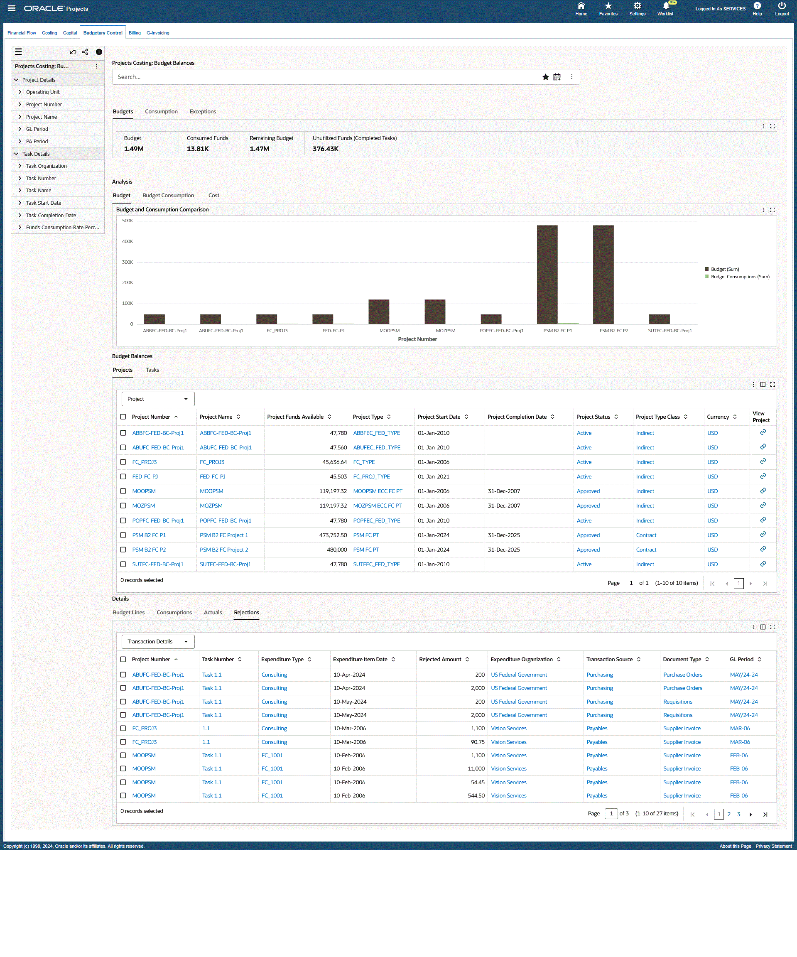Switch to the Tasks tab in Budget Balances
The width and height of the screenshot is (797, 957).
pyautogui.click(x=152, y=370)
